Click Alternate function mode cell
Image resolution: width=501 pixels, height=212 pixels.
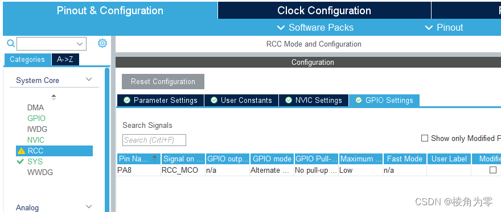272,171
